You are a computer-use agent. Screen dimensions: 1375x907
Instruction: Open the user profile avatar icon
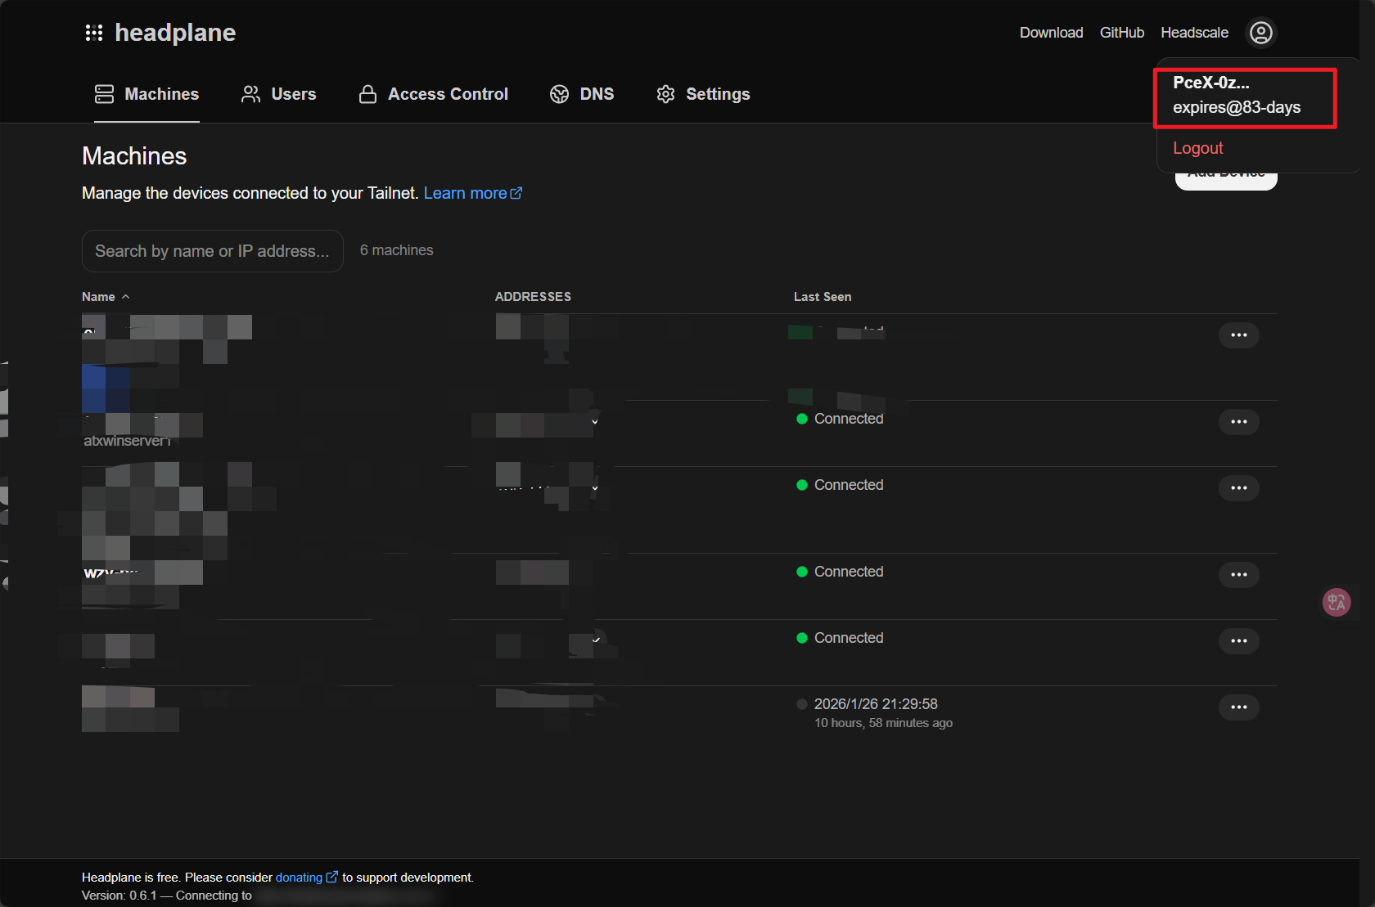pyautogui.click(x=1260, y=33)
